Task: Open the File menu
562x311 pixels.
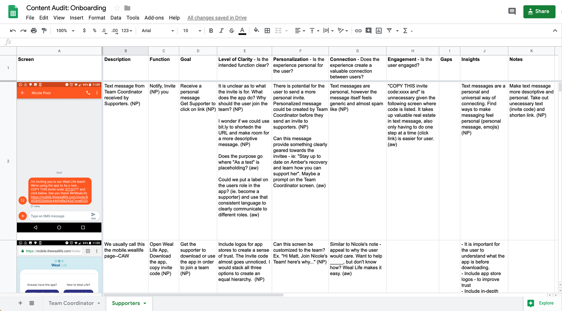Action: pyautogui.click(x=30, y=18)
